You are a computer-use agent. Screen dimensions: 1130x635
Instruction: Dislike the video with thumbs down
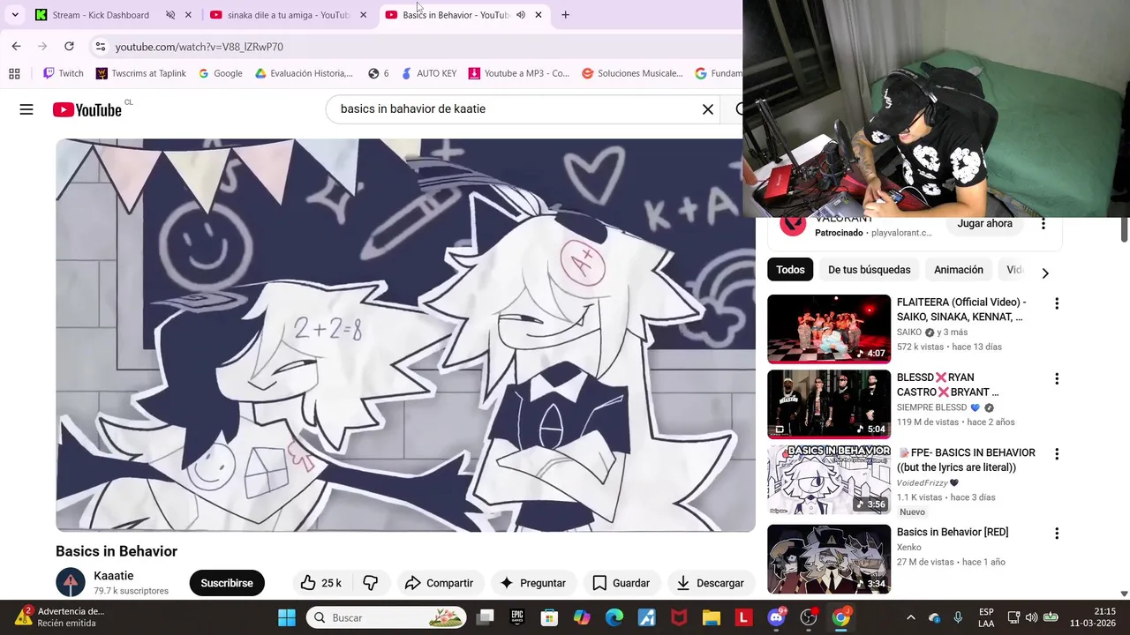[371, 583]
